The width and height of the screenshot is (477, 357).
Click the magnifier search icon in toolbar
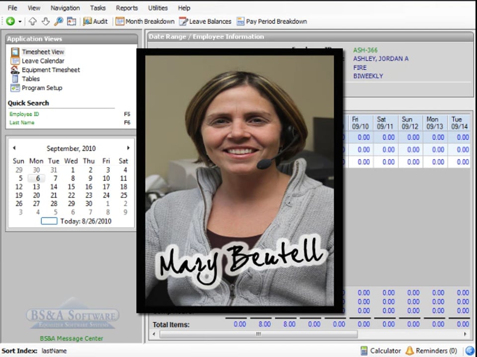point(58,21)
